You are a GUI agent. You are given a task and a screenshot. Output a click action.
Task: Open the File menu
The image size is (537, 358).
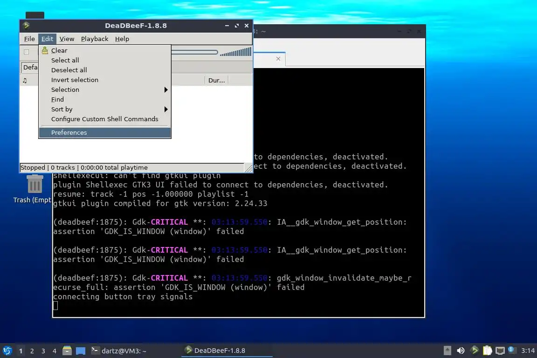point(29,39)
